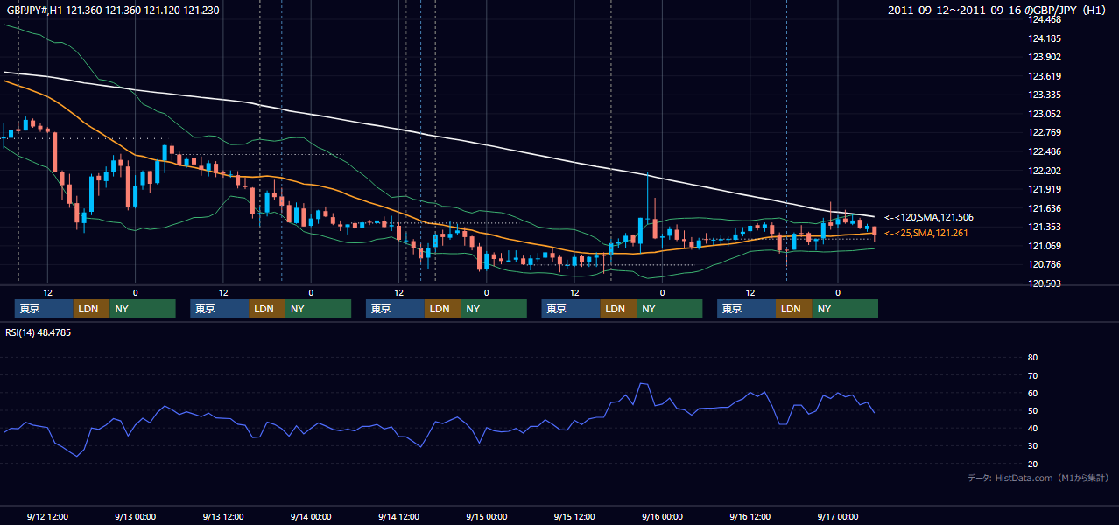The width and height of the screenshot is (1119, 525).
Task: Click the RSI level 70 label
Action: pyautogui.click(x=1032, y=375)
